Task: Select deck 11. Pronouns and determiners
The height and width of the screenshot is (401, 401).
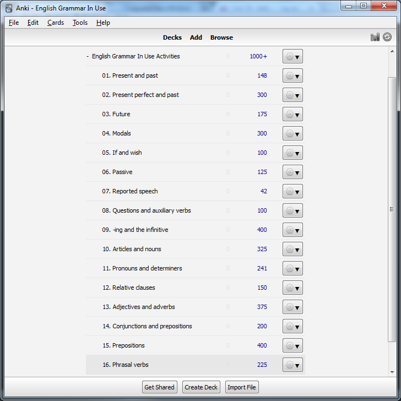Action: [x=142, y=268]
